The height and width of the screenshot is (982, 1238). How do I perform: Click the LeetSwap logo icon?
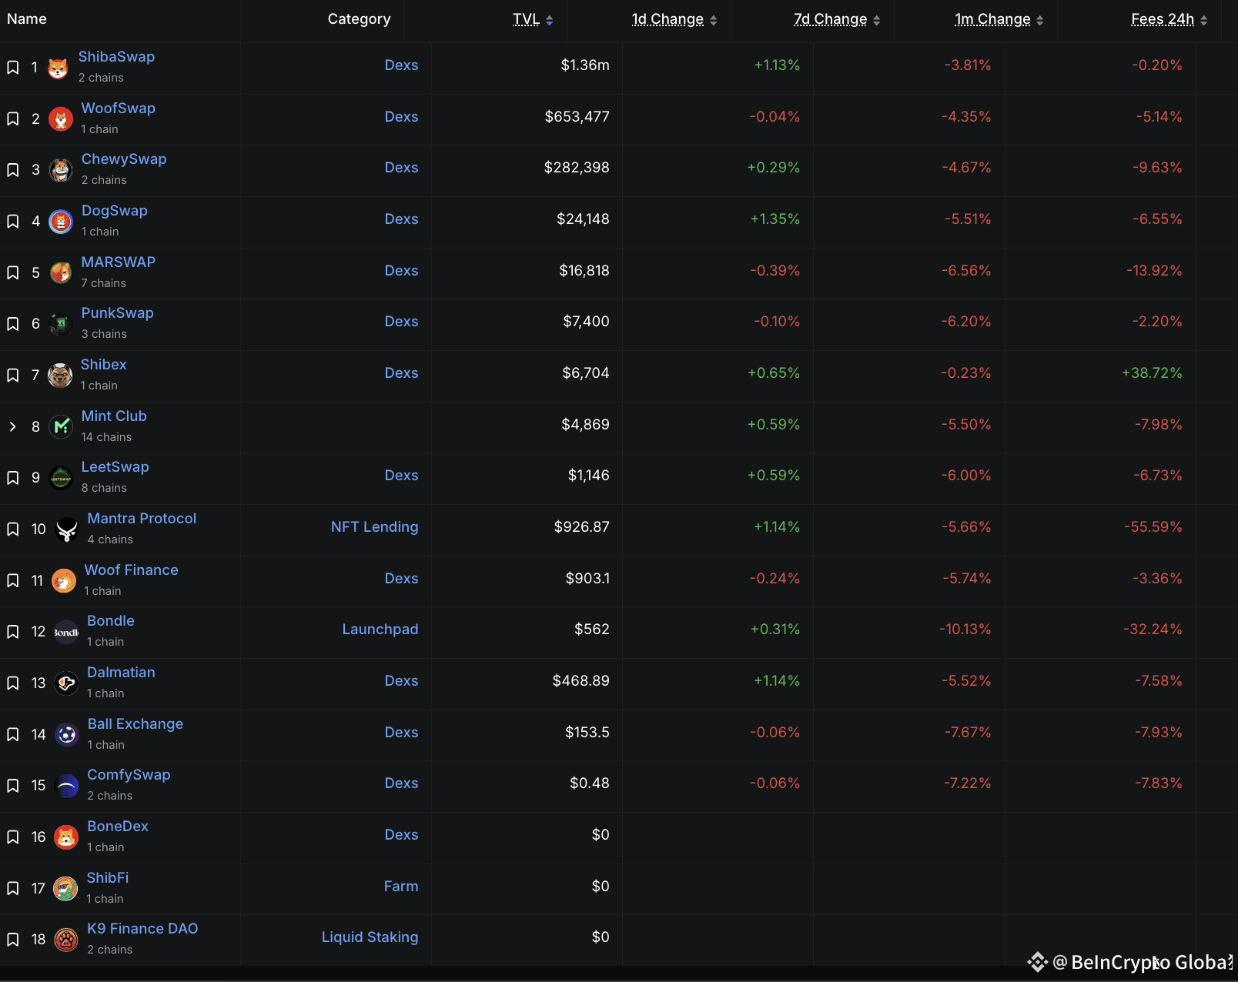[61, 478]
